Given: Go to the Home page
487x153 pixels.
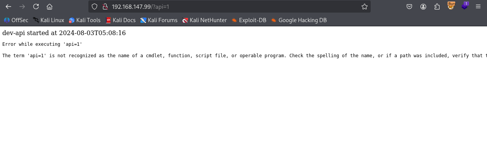Looking at the screenshot, I should click(49, 6).
